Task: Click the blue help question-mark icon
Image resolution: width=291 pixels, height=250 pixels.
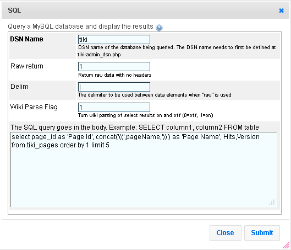Action: pyautogui.click(x=159, y=28)
